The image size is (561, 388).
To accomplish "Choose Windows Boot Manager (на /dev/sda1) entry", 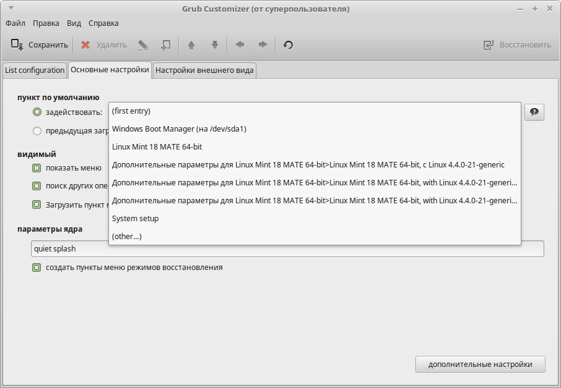I will pos(315,129).
